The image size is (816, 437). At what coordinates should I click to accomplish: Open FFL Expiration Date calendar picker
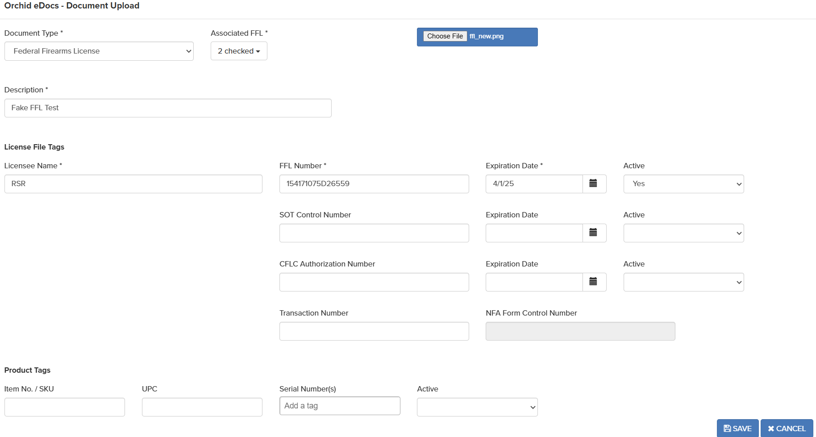click(x=593, y=184)
